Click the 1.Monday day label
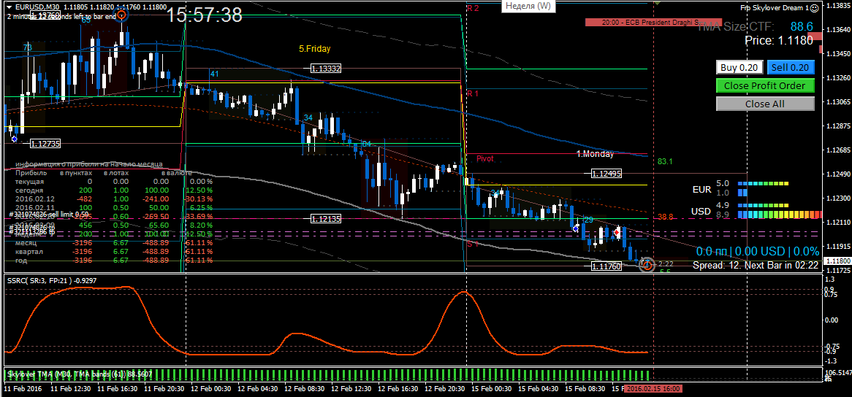Screen dimensions: 852x397 (595, 154)
